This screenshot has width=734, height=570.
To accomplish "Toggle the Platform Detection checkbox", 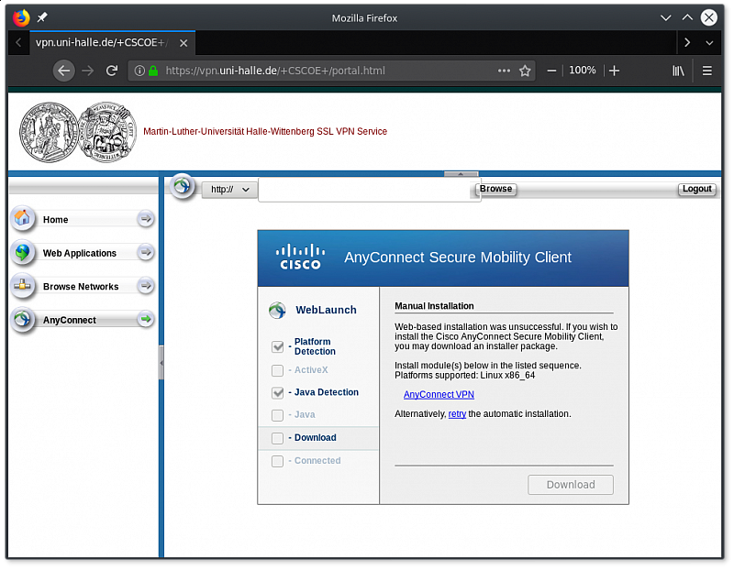I will [x=278, y=346].
